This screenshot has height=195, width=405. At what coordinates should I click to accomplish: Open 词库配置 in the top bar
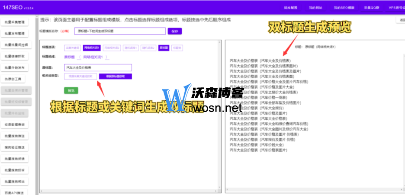coord(290,8)
